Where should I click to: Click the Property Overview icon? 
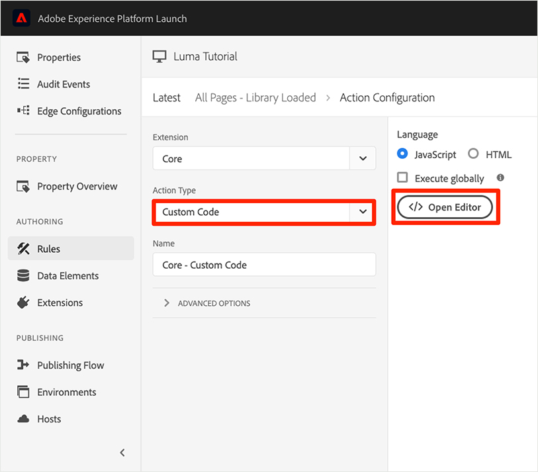(23, 187)
